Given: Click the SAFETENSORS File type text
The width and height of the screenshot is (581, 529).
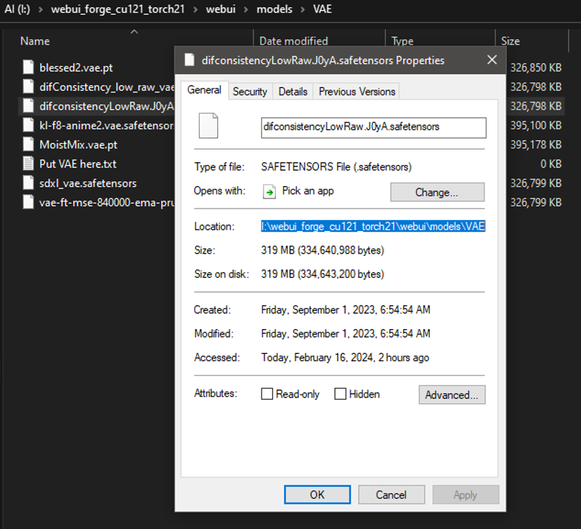Looking at the screenshot, I should point(336,167).
